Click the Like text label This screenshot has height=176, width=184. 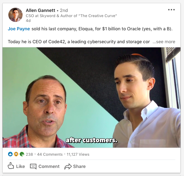point(21,166)
